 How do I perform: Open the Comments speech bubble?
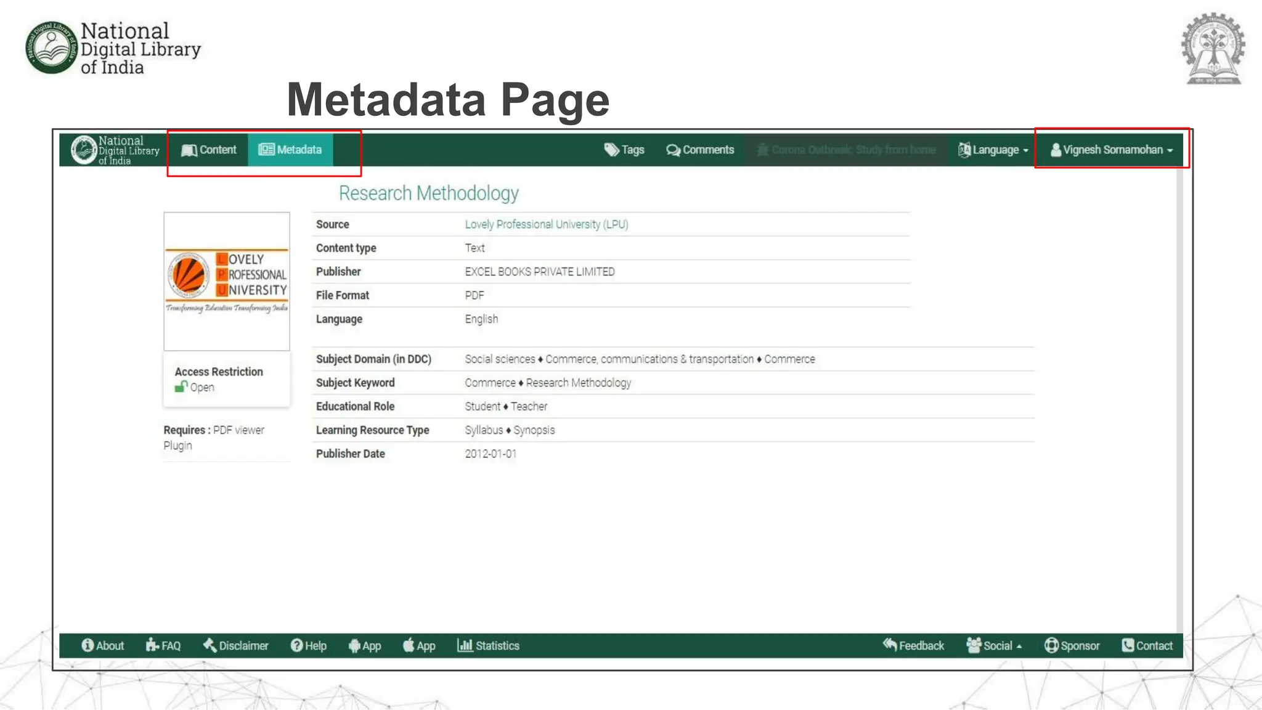tap(673, 150)
